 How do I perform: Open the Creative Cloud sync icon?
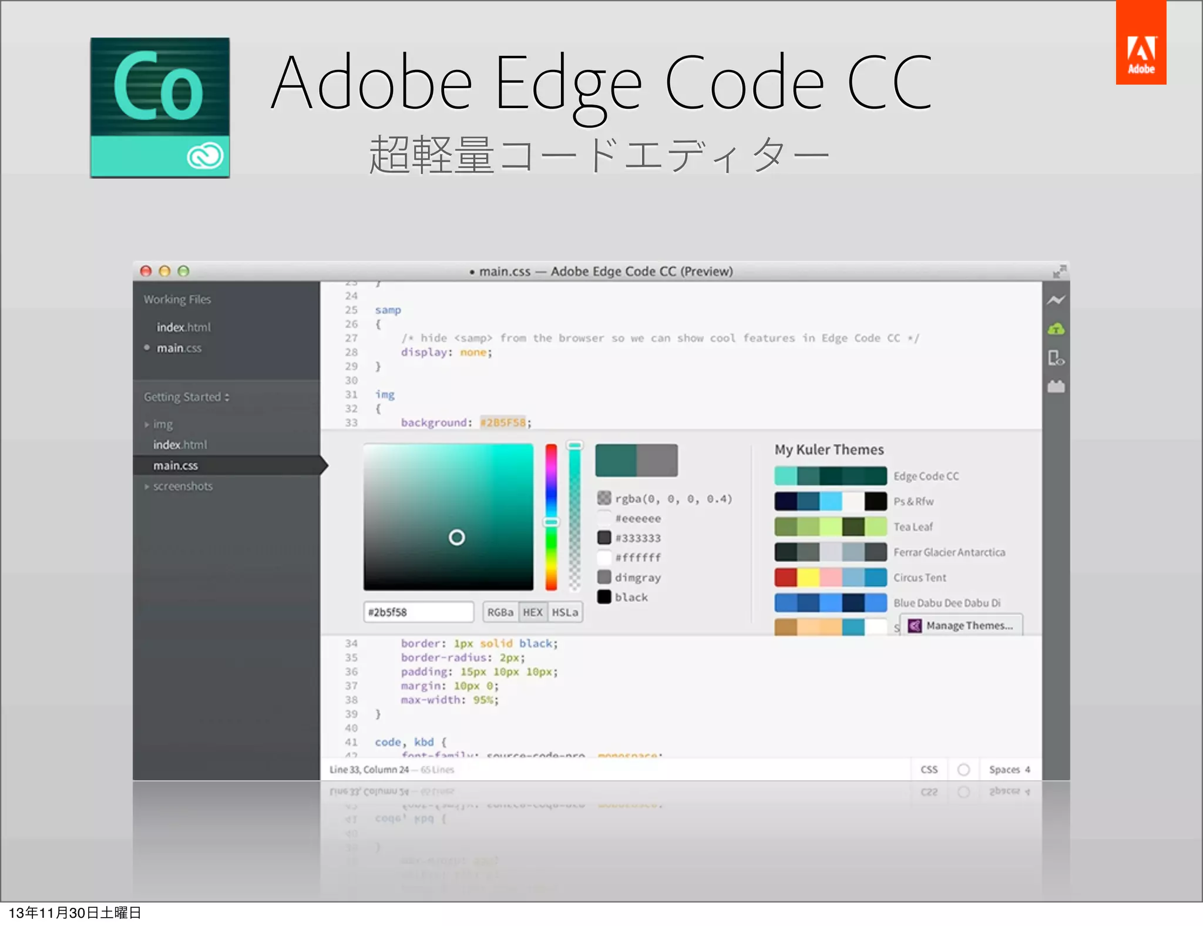(x=1056, y=329)
